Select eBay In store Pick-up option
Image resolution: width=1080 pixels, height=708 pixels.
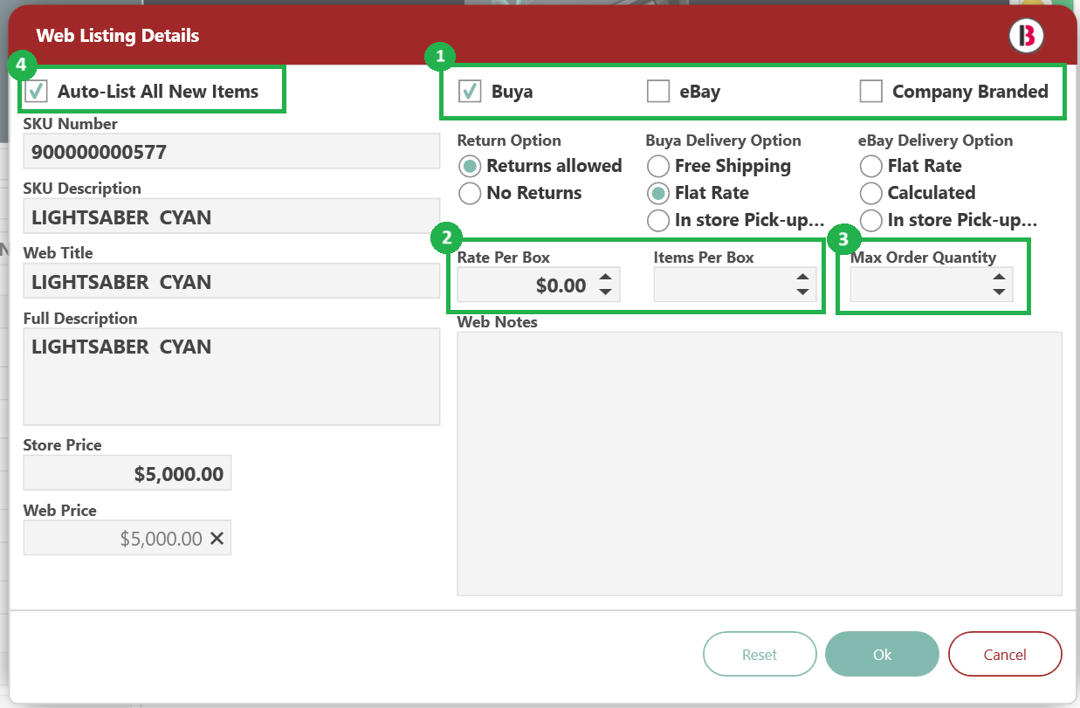(x=871, y=220)
